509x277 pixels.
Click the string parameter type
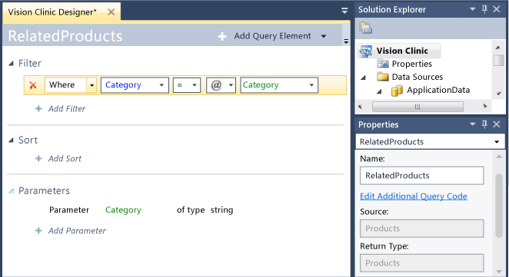(221, 210)
